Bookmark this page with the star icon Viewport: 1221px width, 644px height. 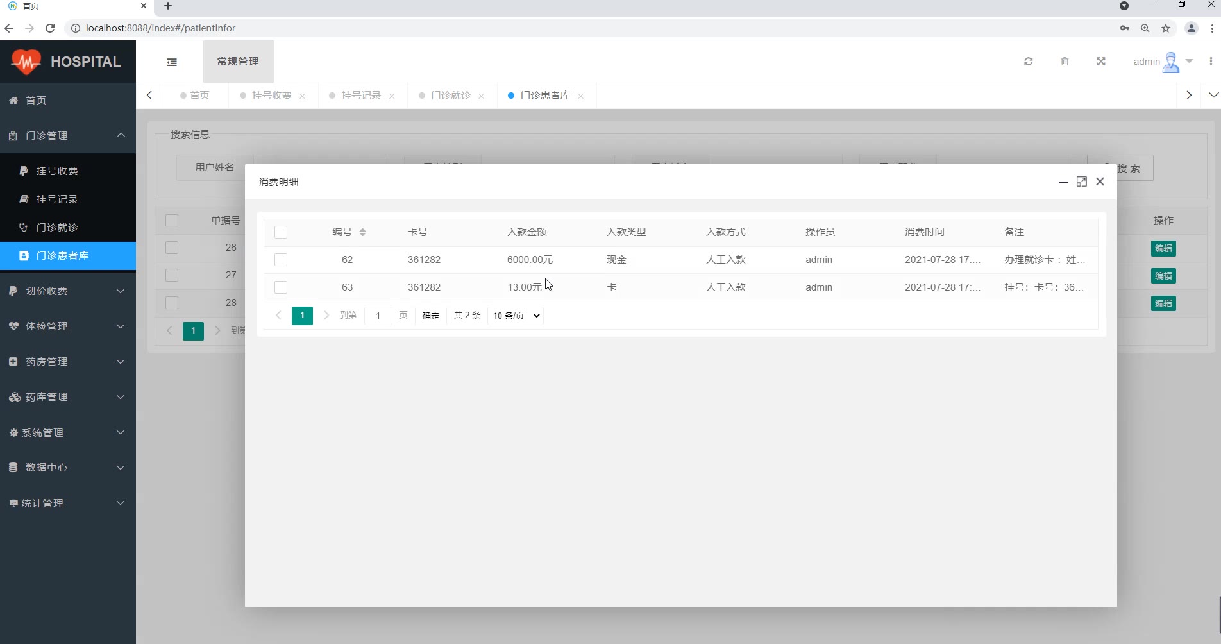pyautogui.click(x=1166, y=28)
